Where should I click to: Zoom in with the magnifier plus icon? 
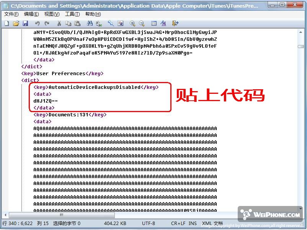[132, 23]
